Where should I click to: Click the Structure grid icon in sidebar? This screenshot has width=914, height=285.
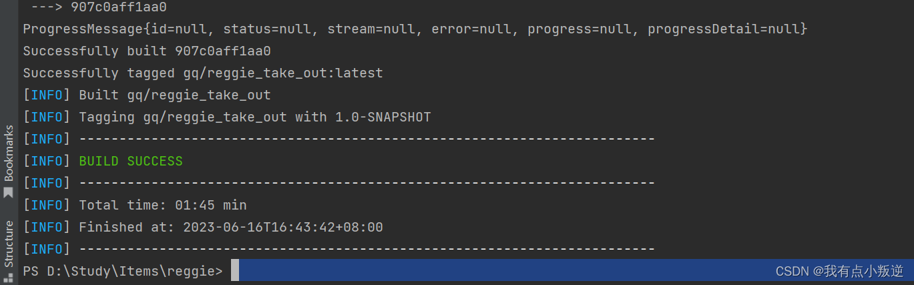(x=9, y=276)
